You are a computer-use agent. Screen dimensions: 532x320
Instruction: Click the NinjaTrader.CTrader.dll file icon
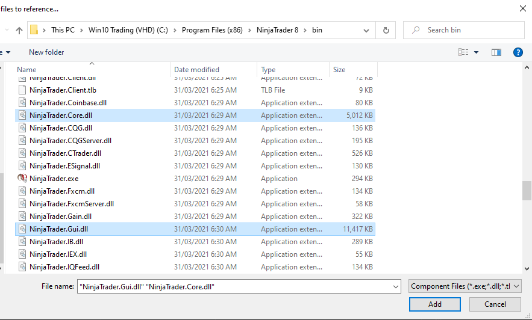22,153
